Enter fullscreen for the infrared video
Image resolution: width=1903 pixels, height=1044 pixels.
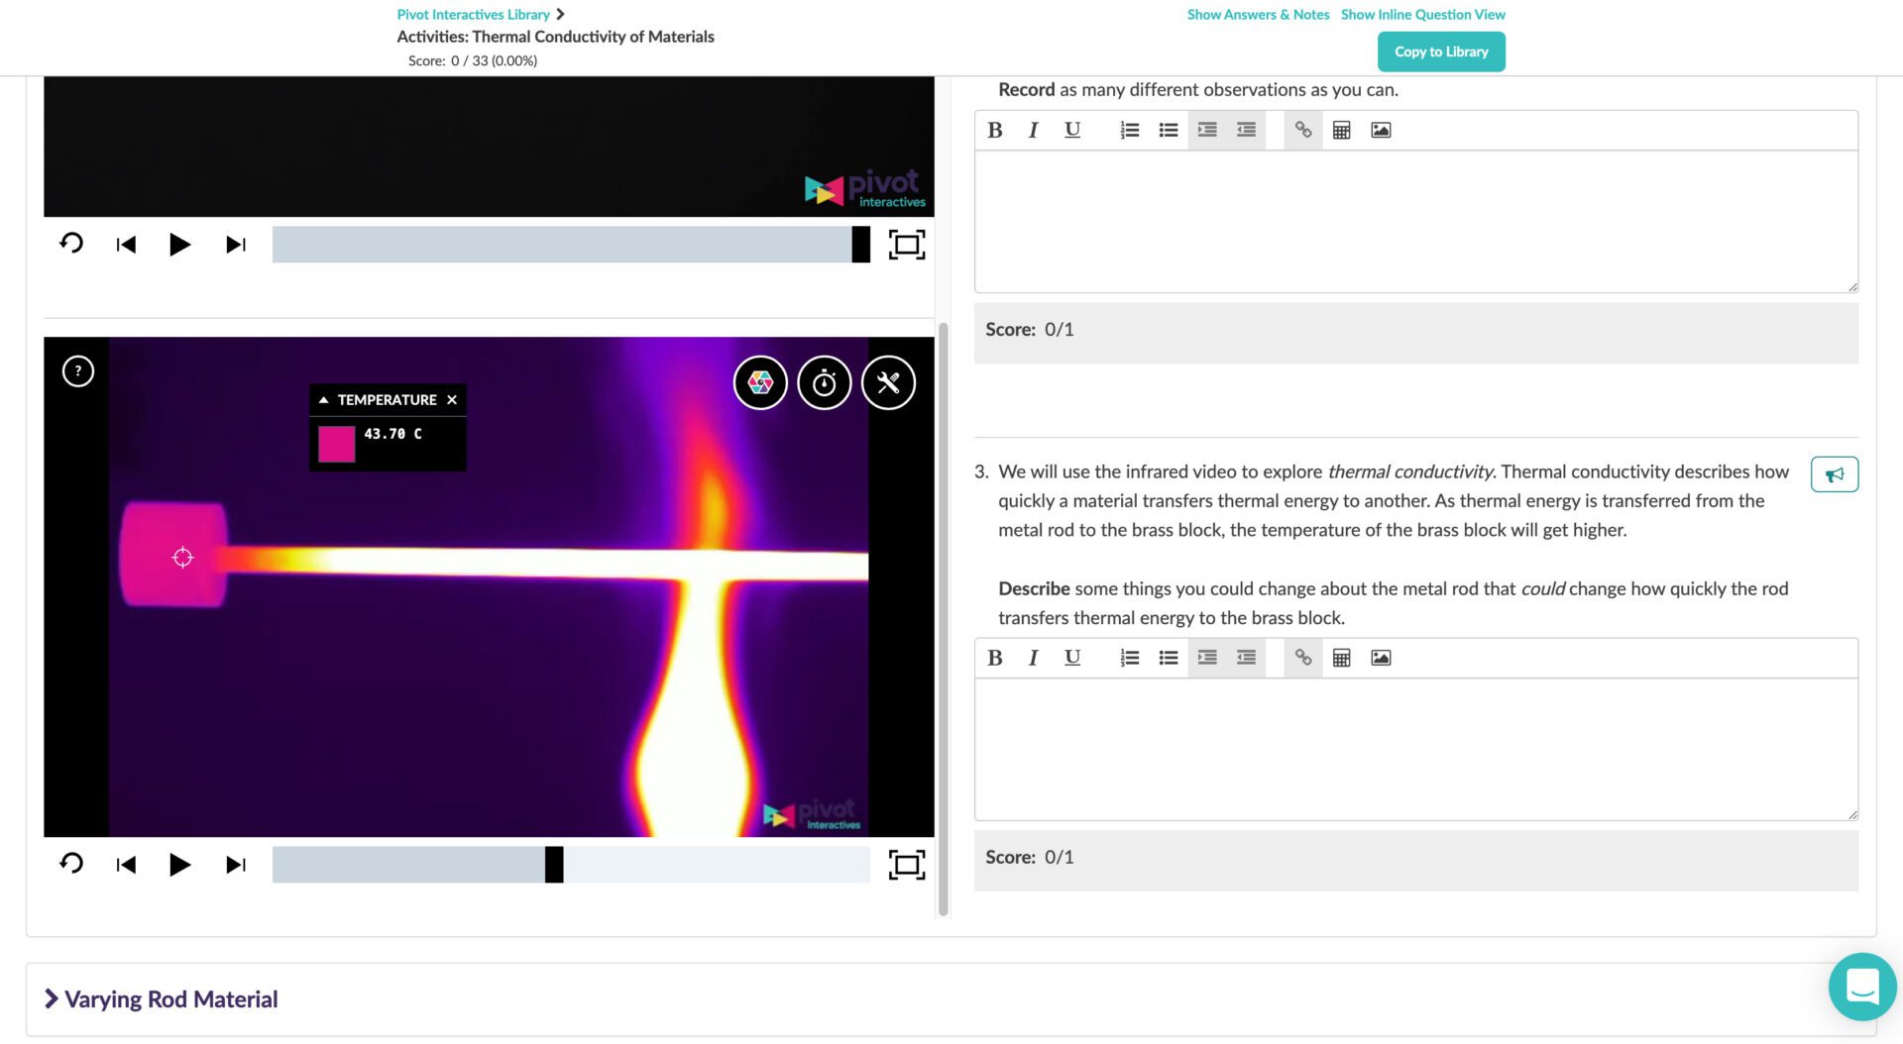click(x=906, y=865)
